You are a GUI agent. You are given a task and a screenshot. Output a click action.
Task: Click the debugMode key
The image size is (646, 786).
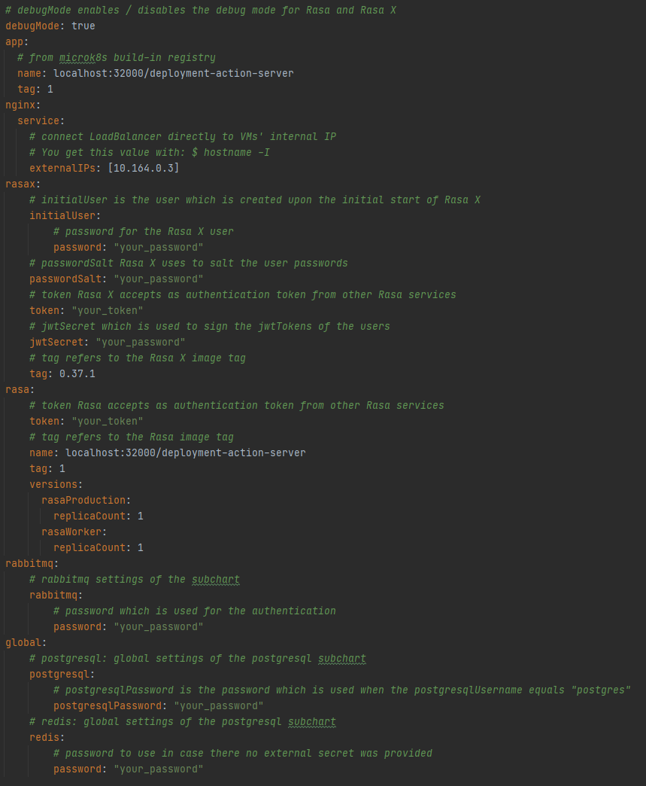click(32, 26)
